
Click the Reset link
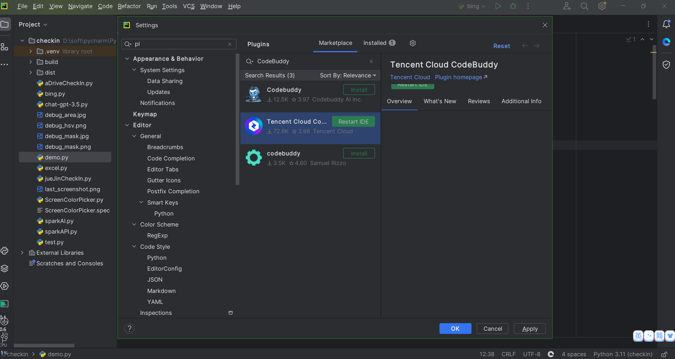tap(502, 46)
